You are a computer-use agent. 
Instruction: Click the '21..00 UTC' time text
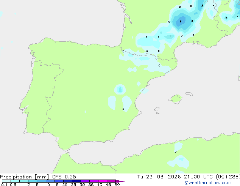click(198, 177)
